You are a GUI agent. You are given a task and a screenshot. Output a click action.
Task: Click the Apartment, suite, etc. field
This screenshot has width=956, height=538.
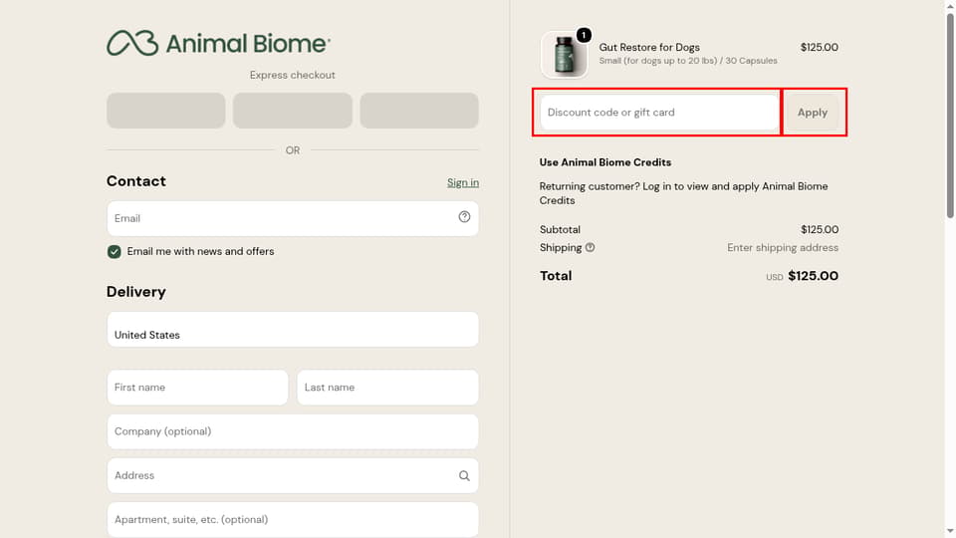tap(293, 520)
